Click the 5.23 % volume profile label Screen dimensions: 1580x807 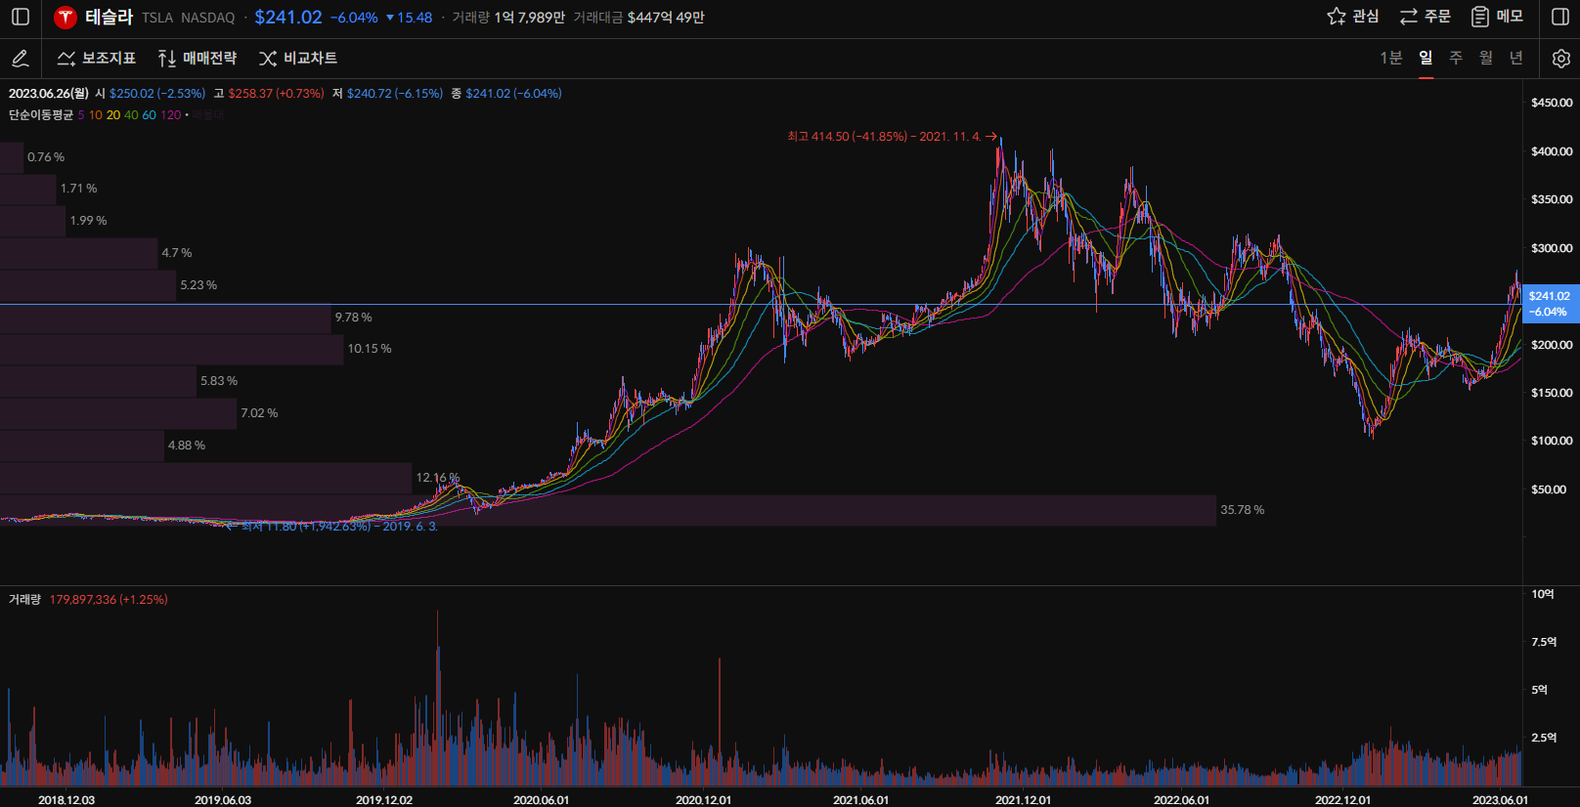(x=199, y=285)
